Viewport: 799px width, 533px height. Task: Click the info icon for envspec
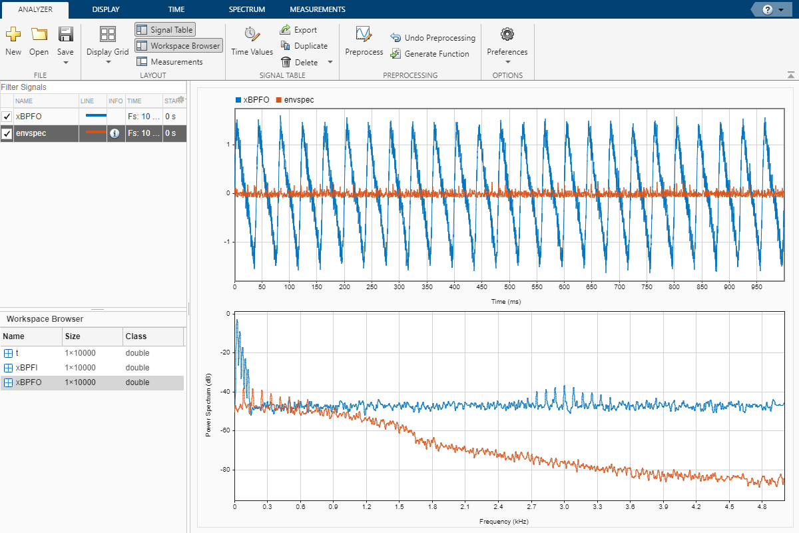(115, 133)
